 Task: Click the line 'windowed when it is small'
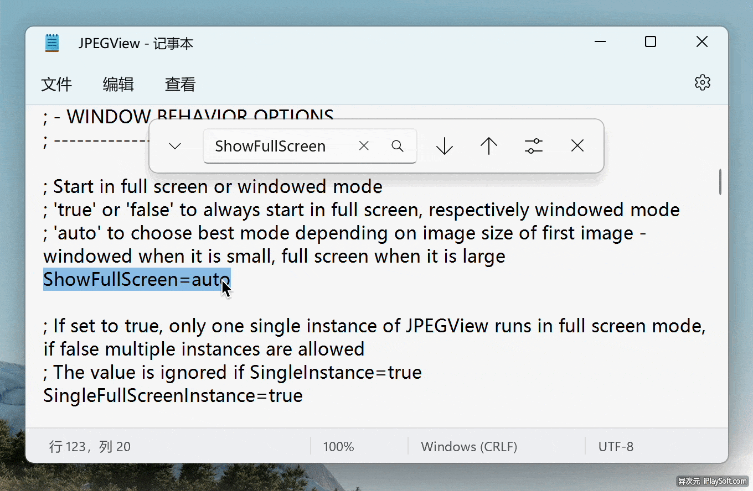274,256
